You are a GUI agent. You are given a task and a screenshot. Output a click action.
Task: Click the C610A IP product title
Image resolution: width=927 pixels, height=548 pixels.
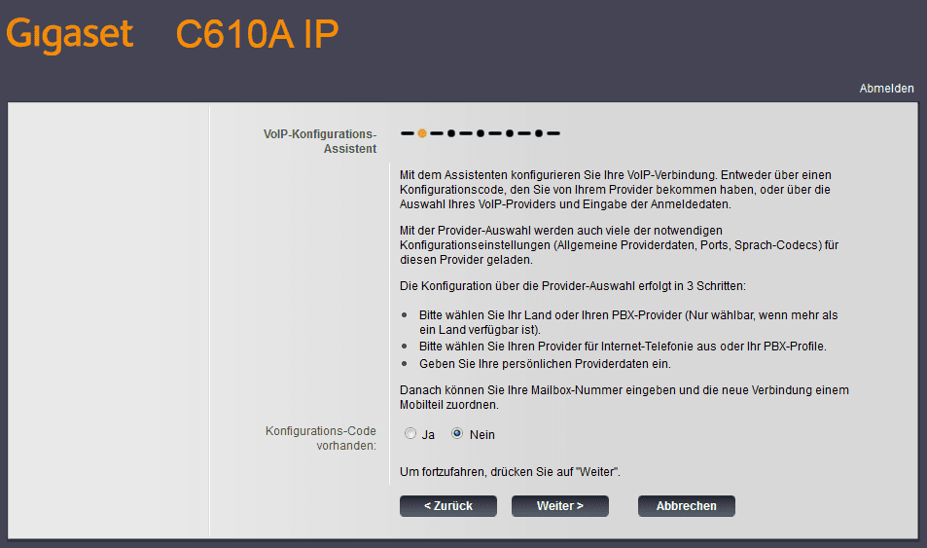[257, 34]
